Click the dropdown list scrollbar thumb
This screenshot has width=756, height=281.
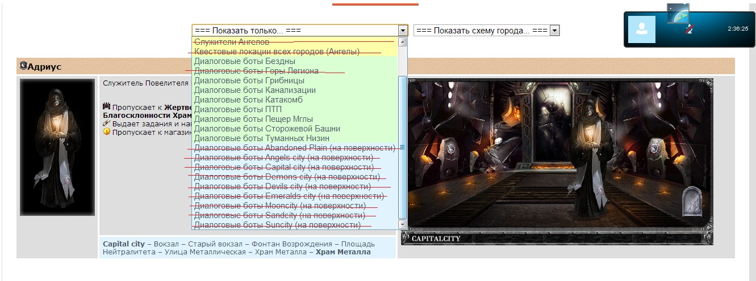tap(403, 147)
